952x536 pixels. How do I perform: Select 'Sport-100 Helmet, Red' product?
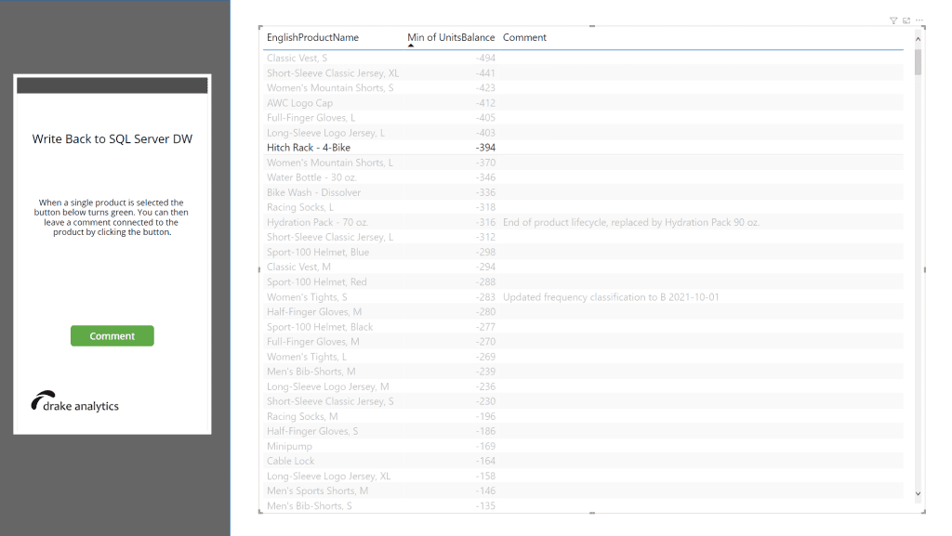click(x=317, y=282)
